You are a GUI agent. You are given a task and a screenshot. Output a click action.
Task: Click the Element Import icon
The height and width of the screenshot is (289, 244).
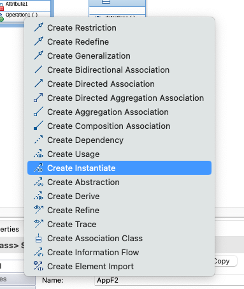tap(38, 266)
